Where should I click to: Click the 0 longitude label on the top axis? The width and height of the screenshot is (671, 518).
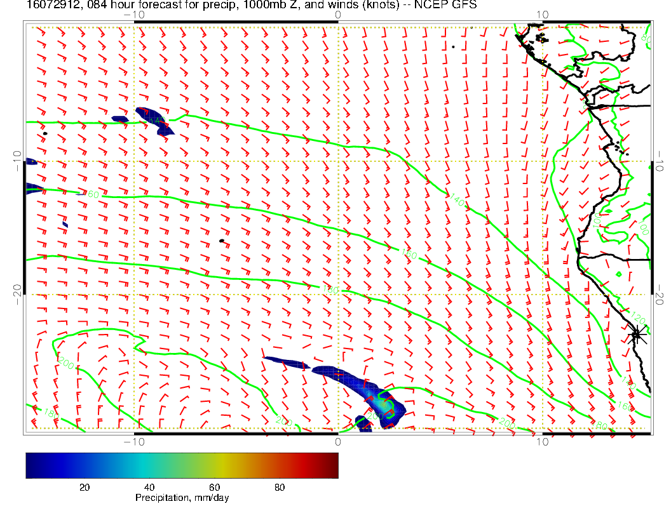(337, 15)
